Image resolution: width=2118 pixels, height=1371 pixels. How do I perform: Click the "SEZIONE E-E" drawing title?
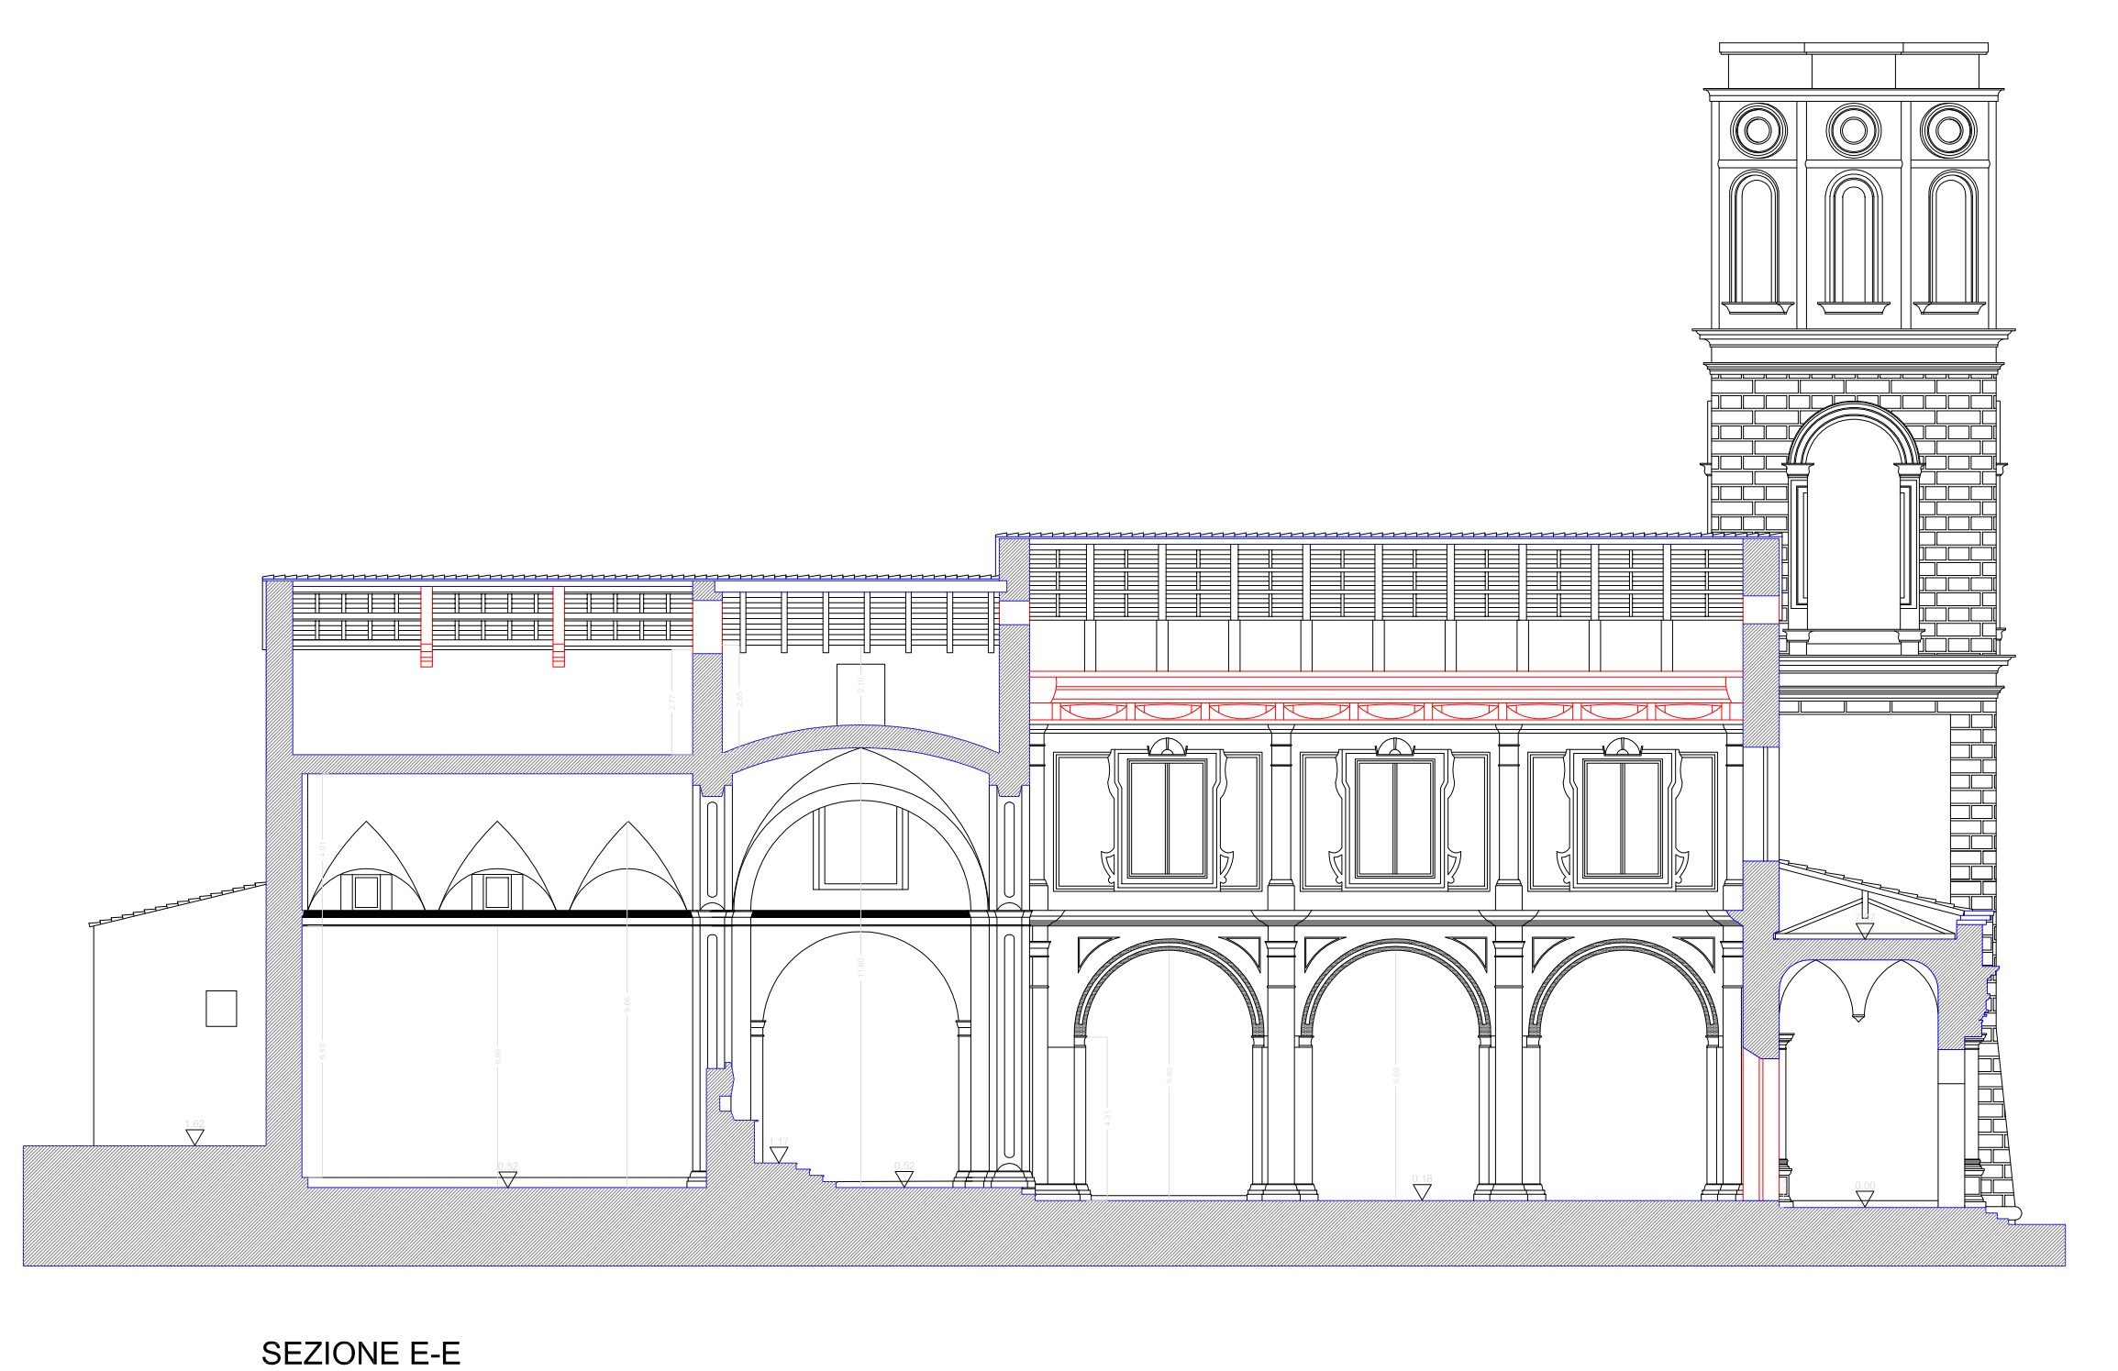tap(361, 1354)
